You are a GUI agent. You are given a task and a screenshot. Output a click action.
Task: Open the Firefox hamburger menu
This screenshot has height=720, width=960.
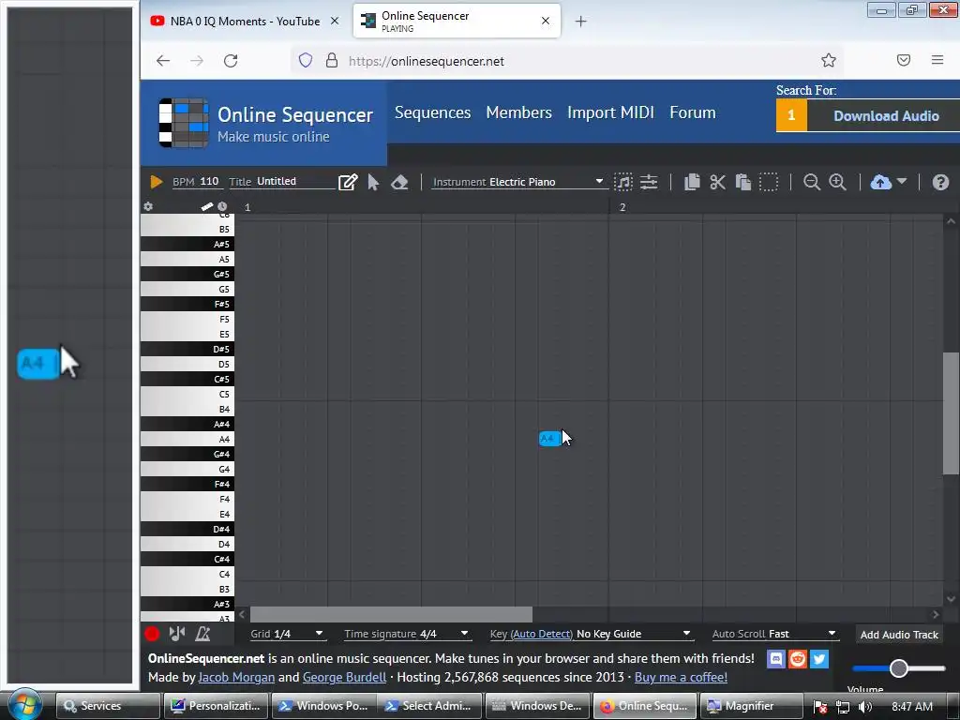(937, 60)
